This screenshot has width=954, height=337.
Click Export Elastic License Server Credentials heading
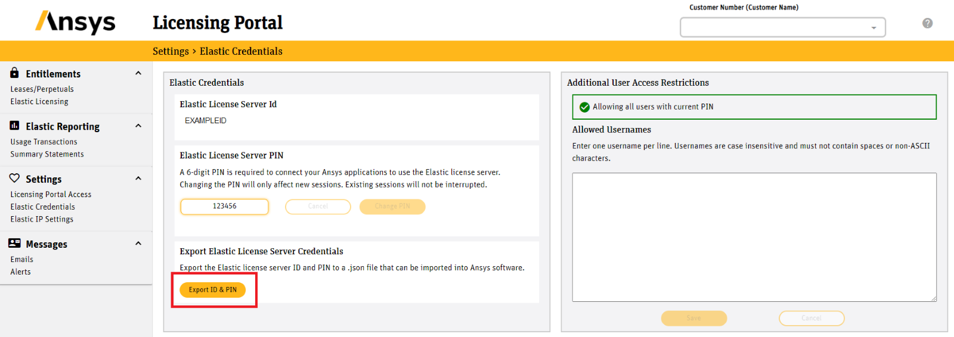coord(261,251)
